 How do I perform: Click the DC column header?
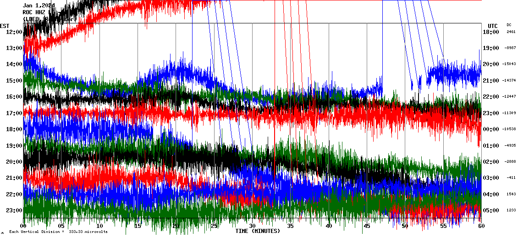(x=509, y=25)
